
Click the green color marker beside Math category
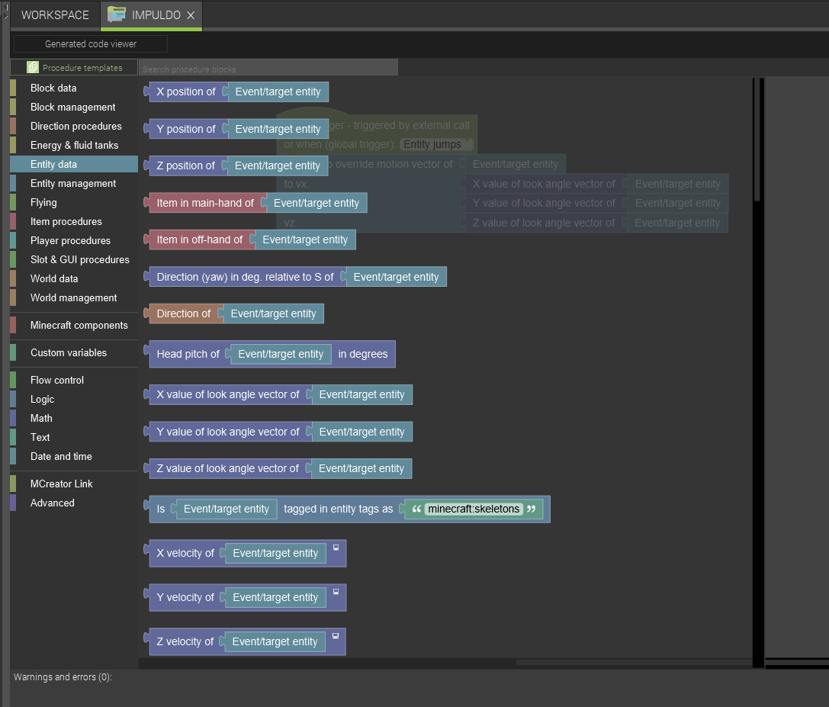click(13, 418)
